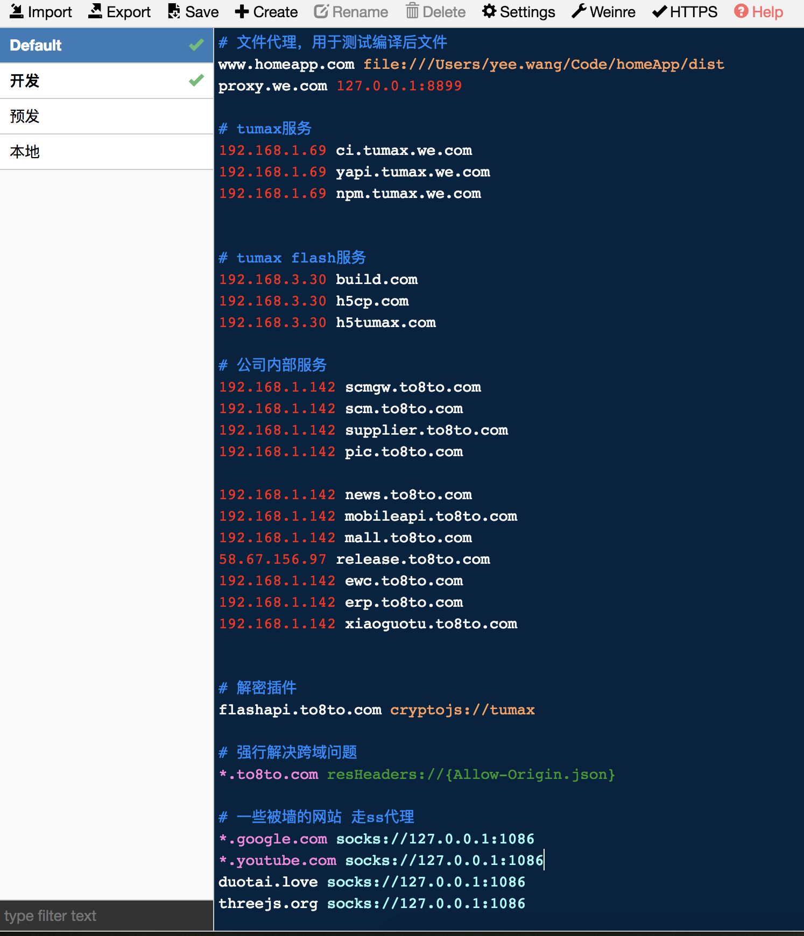Click the Help question mark icon
The height and width of the screenshot is (936, 804).
[741, 11]
